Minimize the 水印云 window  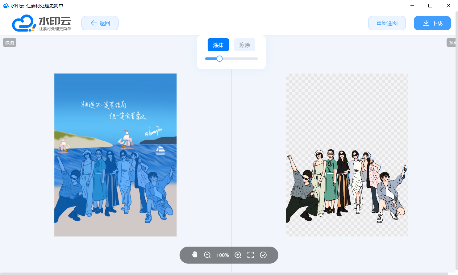point(412,6)
